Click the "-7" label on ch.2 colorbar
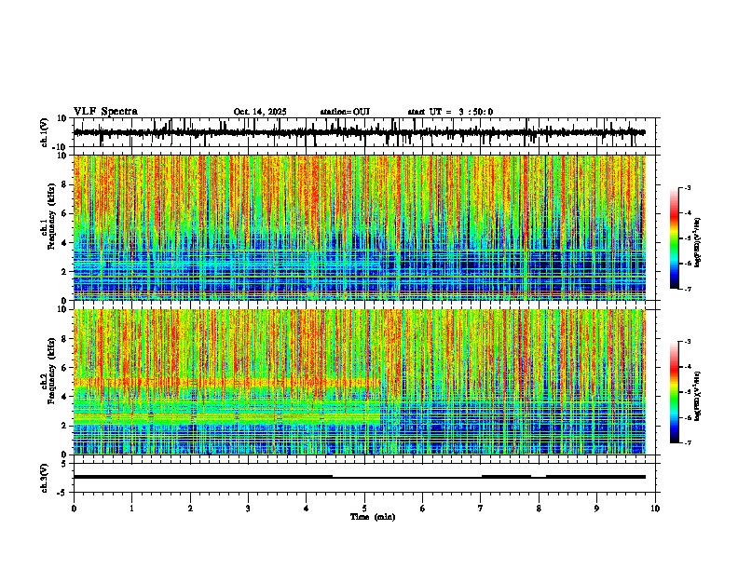The width and height of the screenshot is (738, 570). [687, 443]
